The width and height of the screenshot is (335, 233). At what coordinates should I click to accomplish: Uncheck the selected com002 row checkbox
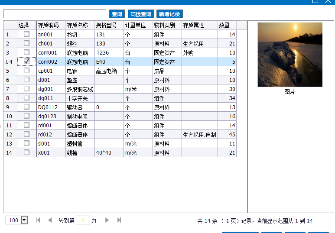point(26,61)
